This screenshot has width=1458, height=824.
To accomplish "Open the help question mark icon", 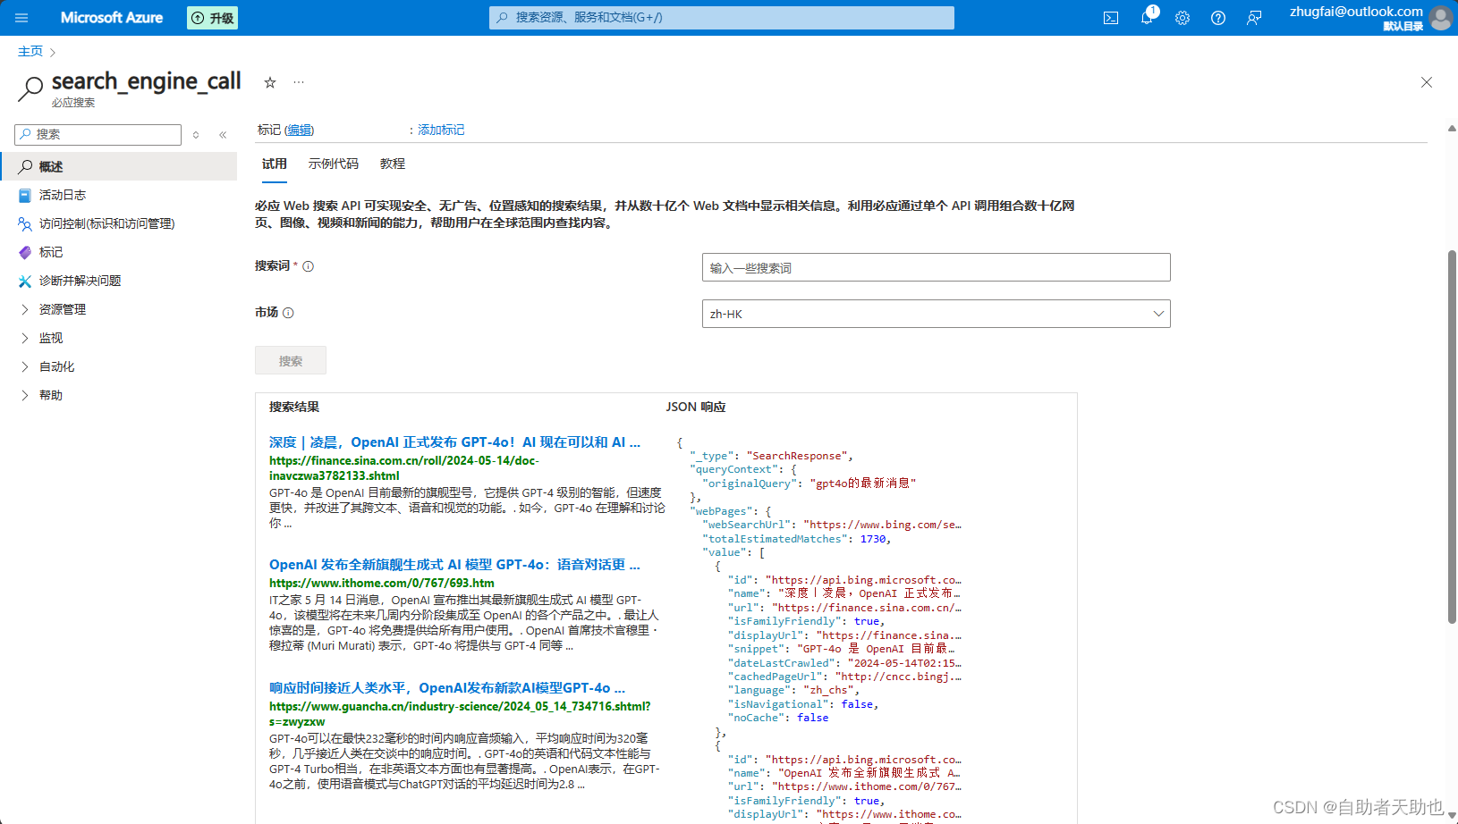I will [1218, 18].
